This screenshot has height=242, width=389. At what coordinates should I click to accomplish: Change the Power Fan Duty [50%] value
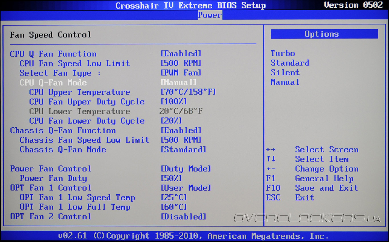(x=171, y=178)
